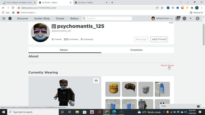205x115 pixels.
Task: Open the Roblox hamburger navigation menu
Action: tap(4, 19)
